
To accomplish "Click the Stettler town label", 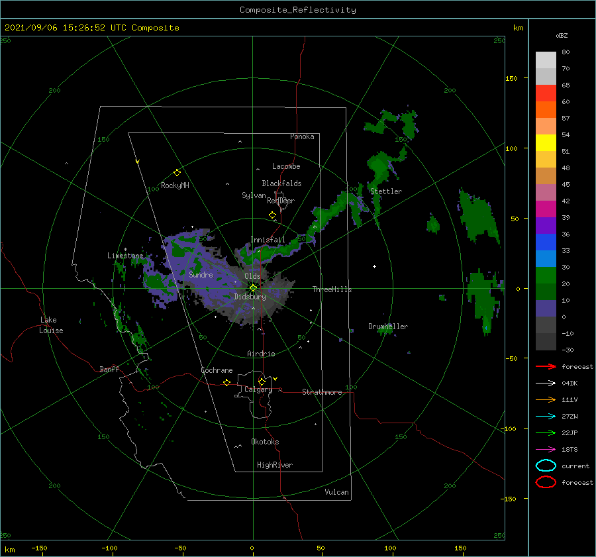I will (386, 191).
